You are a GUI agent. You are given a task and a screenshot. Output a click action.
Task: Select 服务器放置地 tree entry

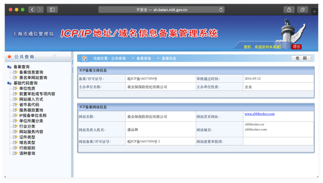coord(31,110)
